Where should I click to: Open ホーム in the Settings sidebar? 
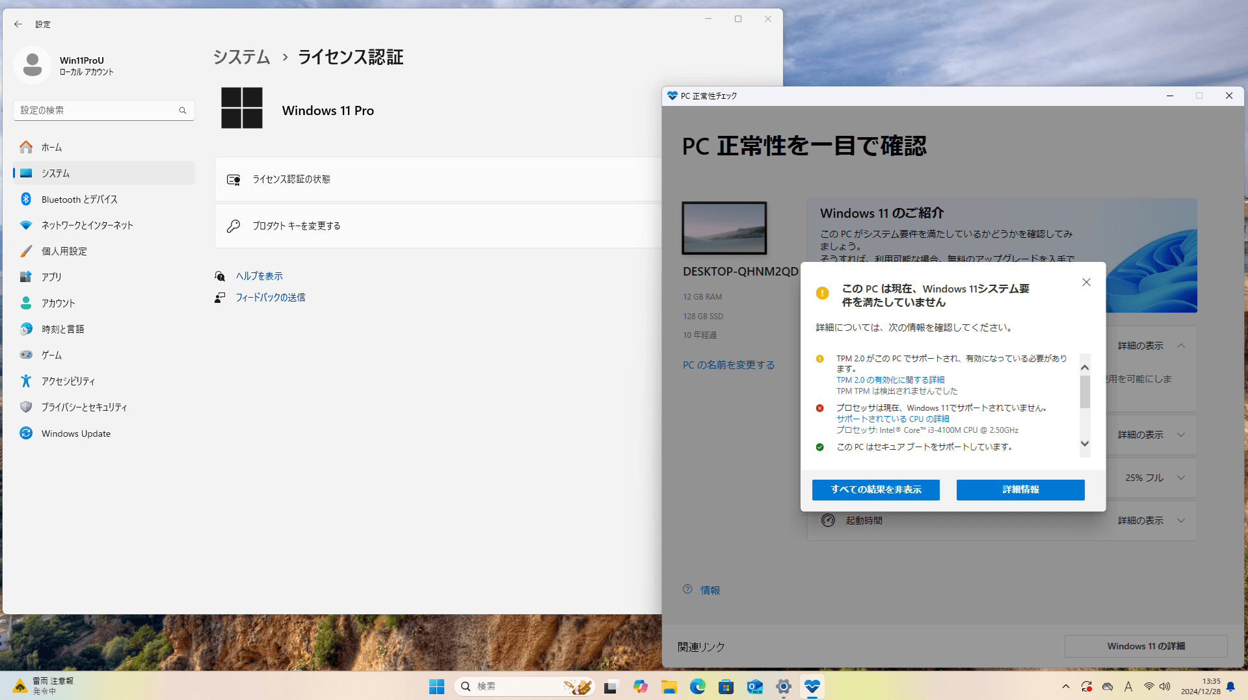click(50, 147)
